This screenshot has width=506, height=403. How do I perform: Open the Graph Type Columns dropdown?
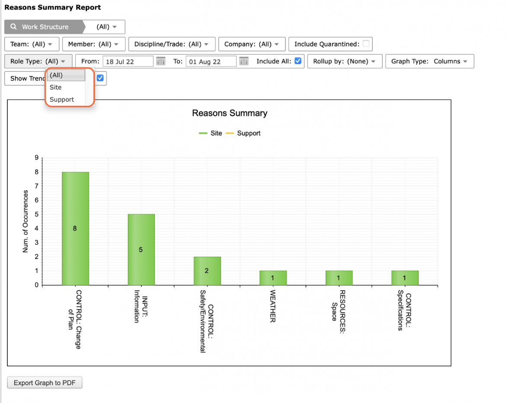point(429,61)
